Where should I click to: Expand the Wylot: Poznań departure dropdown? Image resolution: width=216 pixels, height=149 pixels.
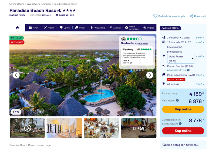pos(181,59)
